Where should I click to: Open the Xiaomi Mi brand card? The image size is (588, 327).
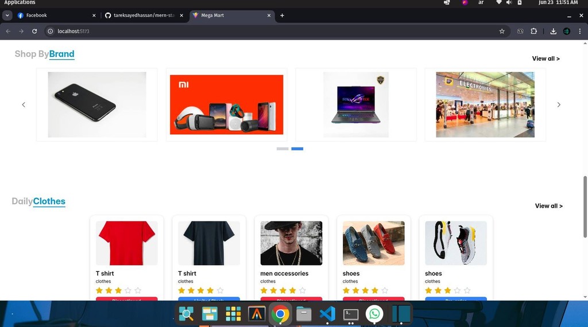(226, 104)
